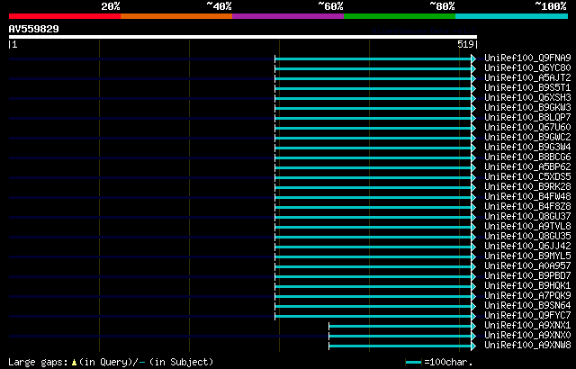The image size is (576, 369).
Task: Select the UniRef100_A7PQK9 label
Action: (x=527, y=296)
